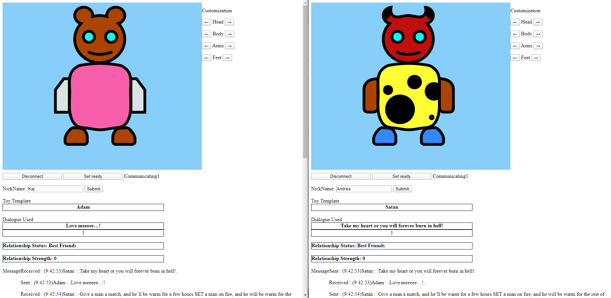The image size is (611, 298).
Task: Click the bear toy canvas in left pane
Action: pyautogui.click(x=102, y=86)
